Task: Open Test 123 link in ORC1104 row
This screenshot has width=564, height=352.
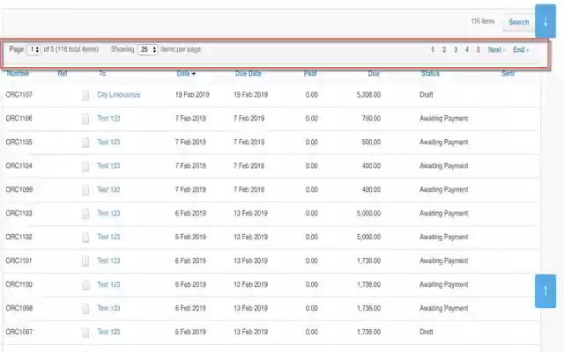Action: (x=108, y=166)
